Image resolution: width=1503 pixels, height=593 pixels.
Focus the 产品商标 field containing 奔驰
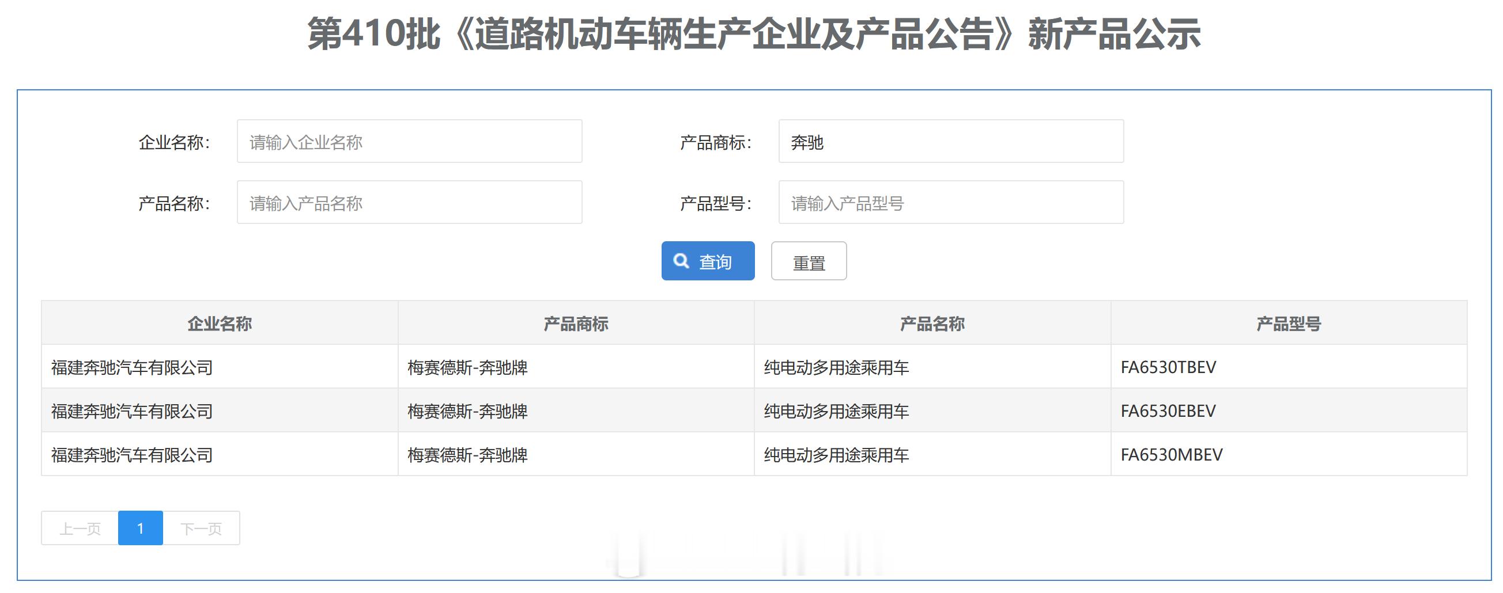coord(951,141)
